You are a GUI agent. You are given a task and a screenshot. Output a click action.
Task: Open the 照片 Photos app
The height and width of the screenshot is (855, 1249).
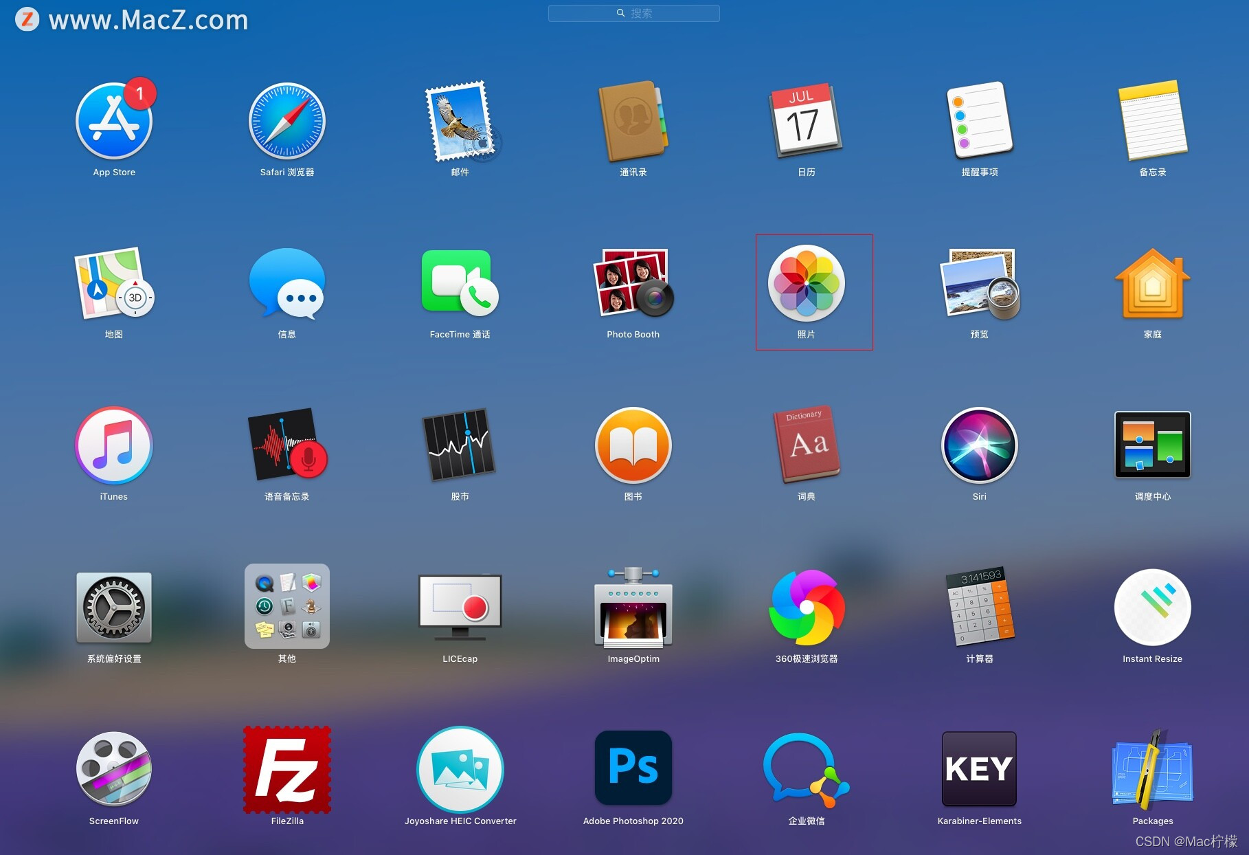(806, 283)
